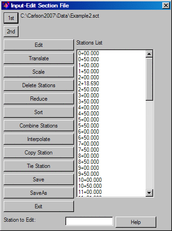
Task: Save the section file
Action: [x=39, y=180]
